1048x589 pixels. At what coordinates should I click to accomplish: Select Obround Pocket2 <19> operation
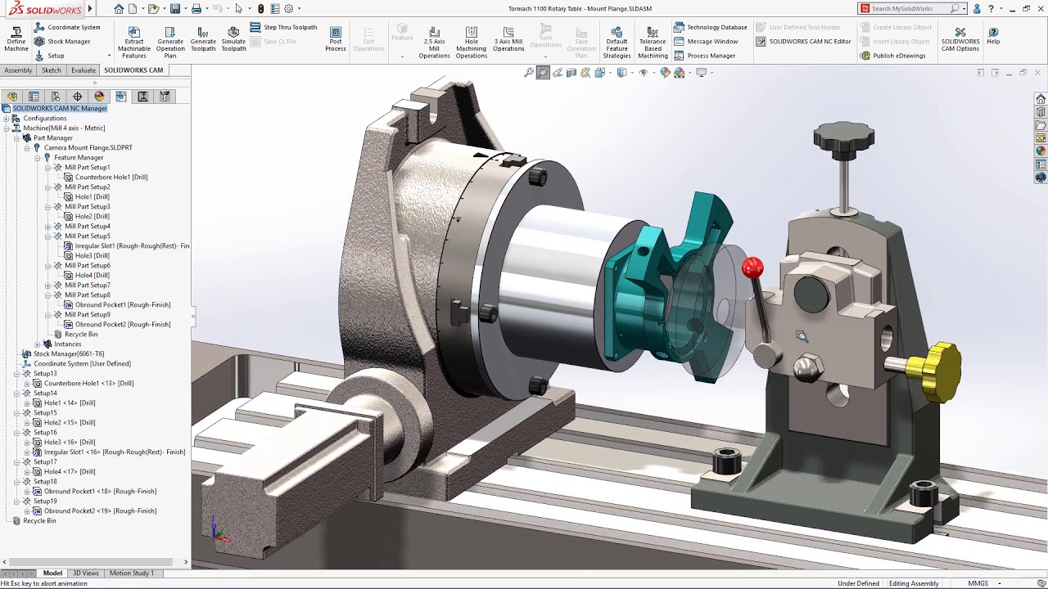click(100, 510)
